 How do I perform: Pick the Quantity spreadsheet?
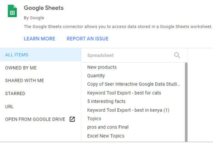96,76
